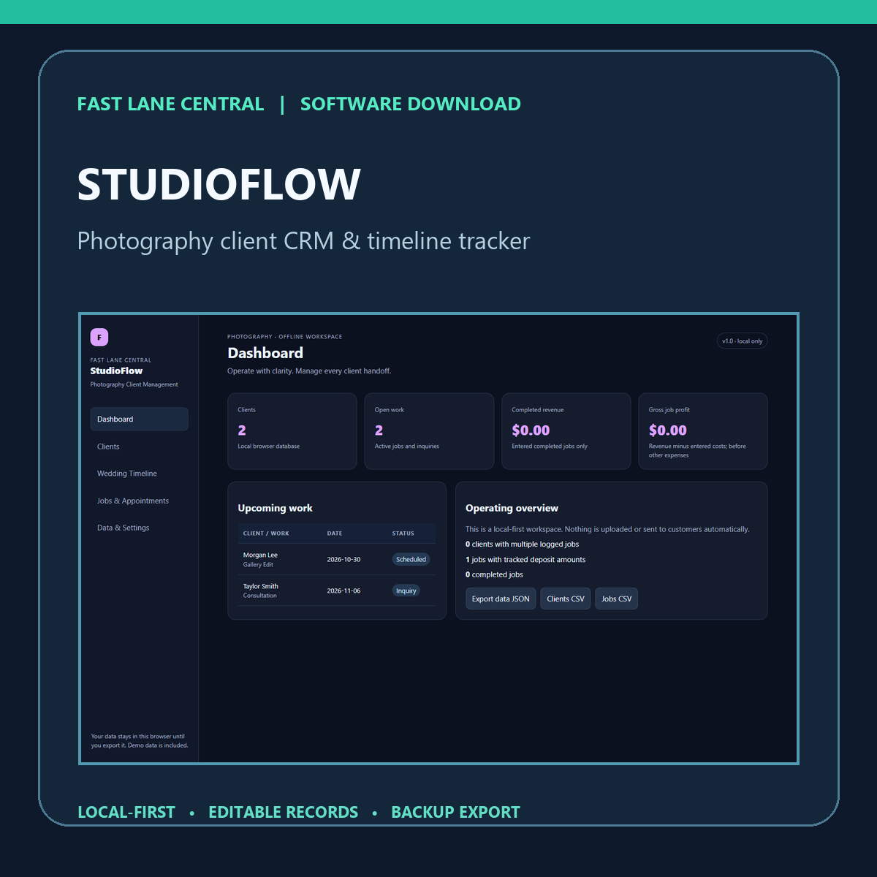877x877 pixels.
Task: Click Export data JSON button
Action: coord(501,599)
